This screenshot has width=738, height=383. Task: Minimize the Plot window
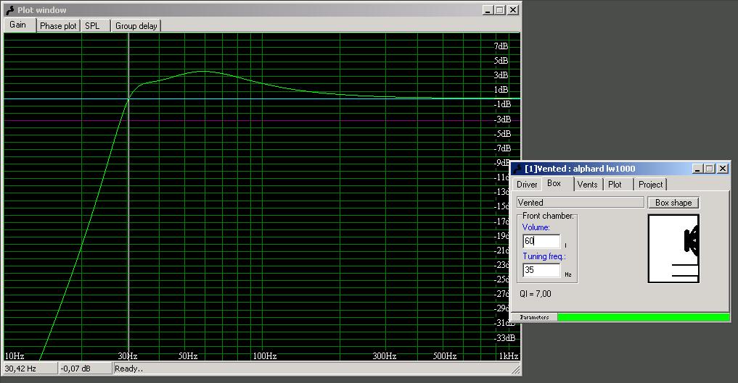point(488,10)
